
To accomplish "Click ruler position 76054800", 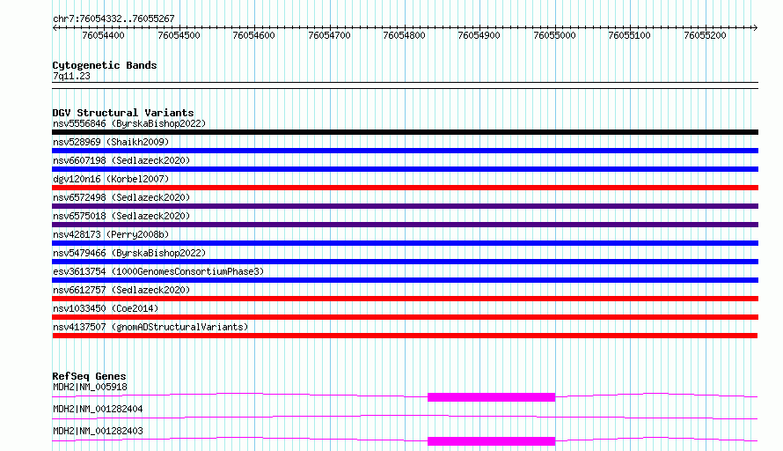I will tap(404, 35).
